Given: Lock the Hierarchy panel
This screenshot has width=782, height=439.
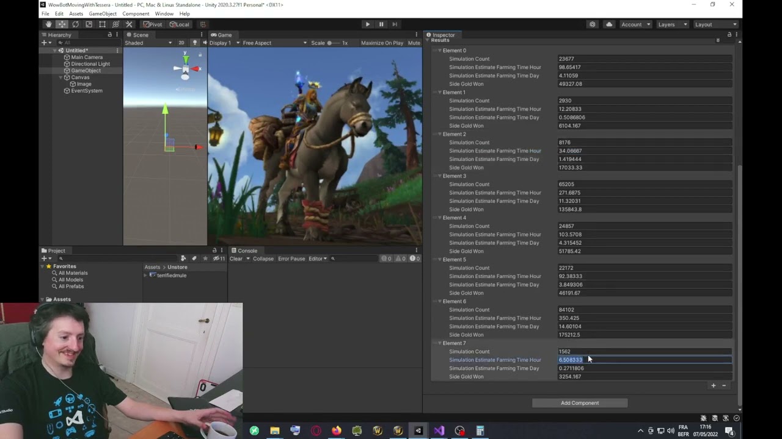Looking at the screenshot, I should pos(109,35).
